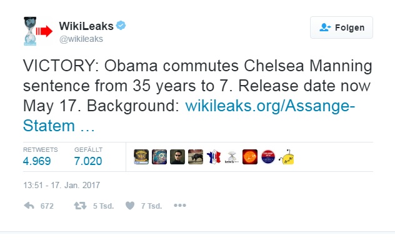Open the 13:51 - 17. Jan. 2017 timestamp
Screen dimensions: 395x240
click(61, 186)
